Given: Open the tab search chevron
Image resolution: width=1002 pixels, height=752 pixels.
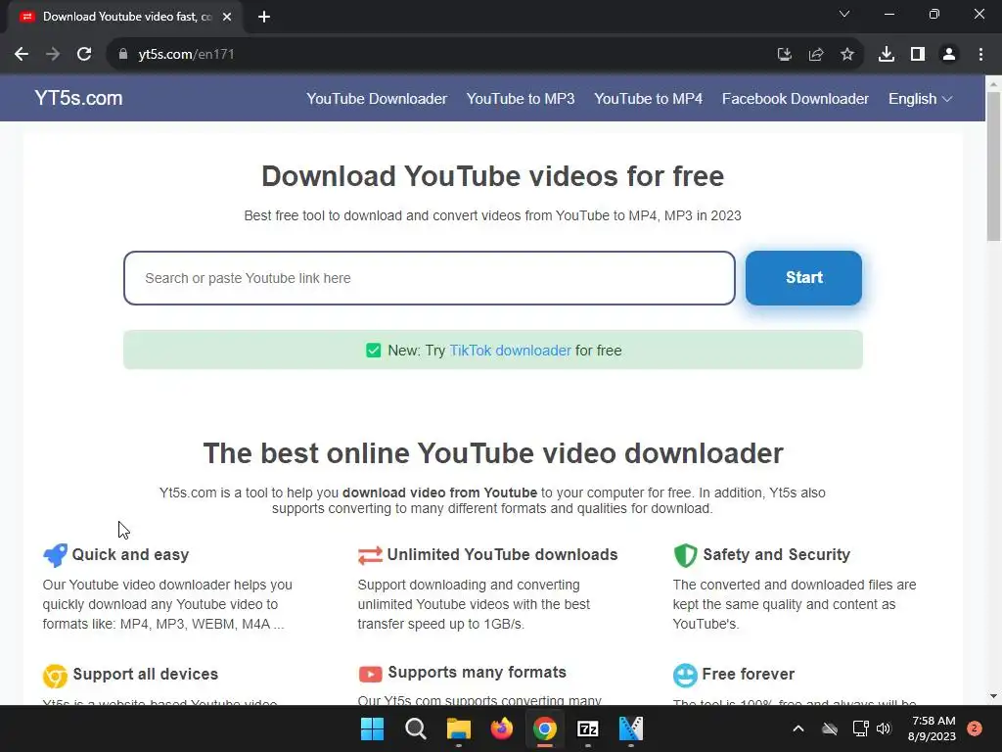Looking at the screenshot, I should 844,14.
